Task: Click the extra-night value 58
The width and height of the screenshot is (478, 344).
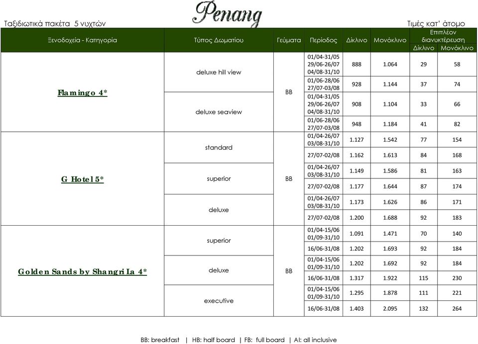Action: [x=457, y=64]
